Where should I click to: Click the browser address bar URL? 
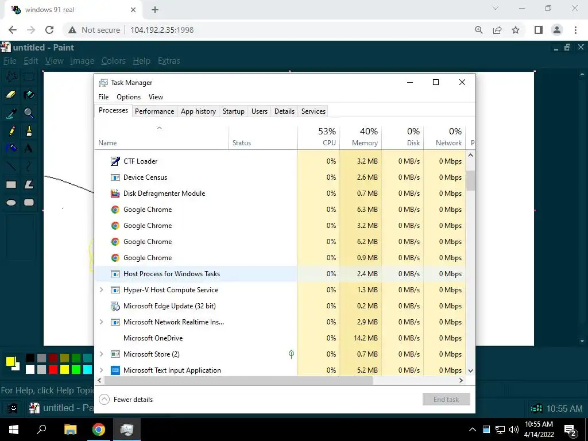pyautogui.click(x=162, y=30)
